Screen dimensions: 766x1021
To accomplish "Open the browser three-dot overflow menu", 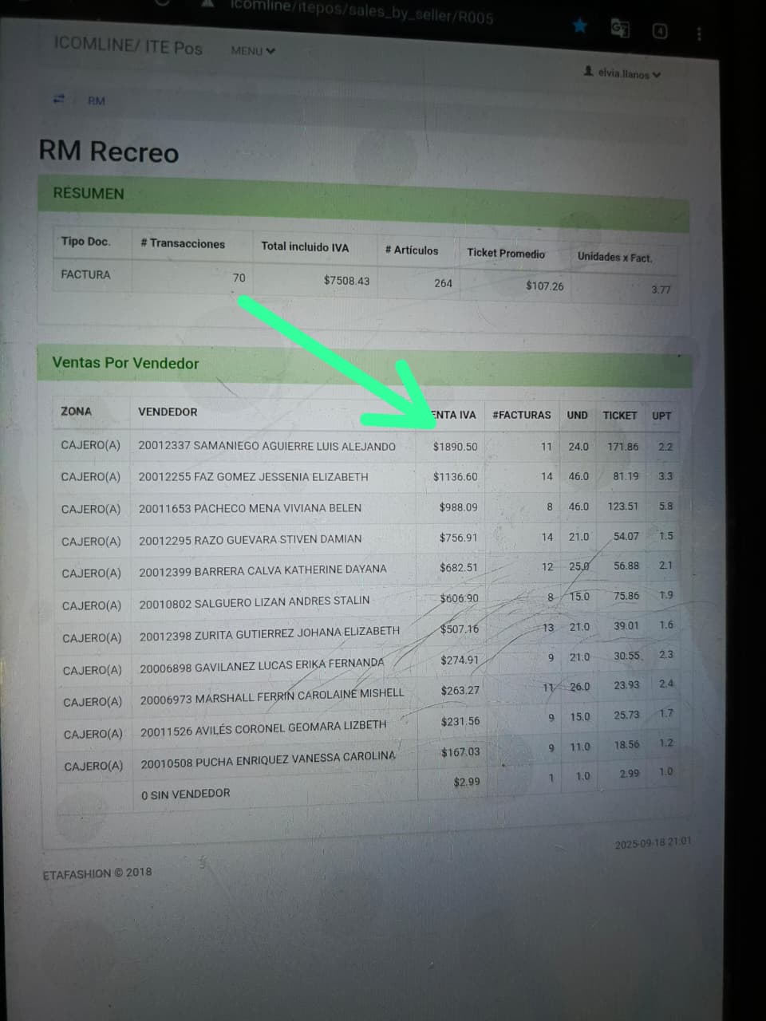I will (x=699, y=34).
